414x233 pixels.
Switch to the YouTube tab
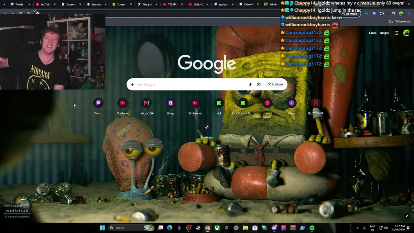(46, 5)
